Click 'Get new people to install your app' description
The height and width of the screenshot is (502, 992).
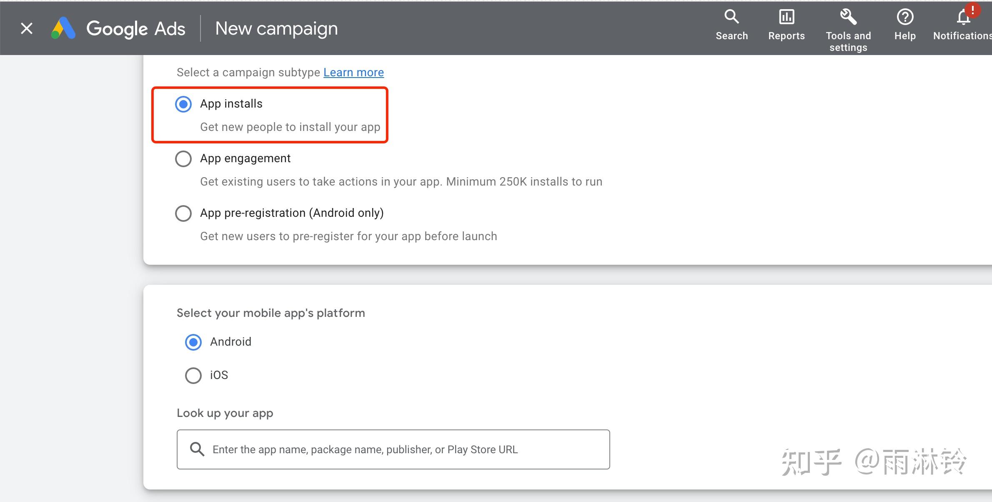click(290, 127)
